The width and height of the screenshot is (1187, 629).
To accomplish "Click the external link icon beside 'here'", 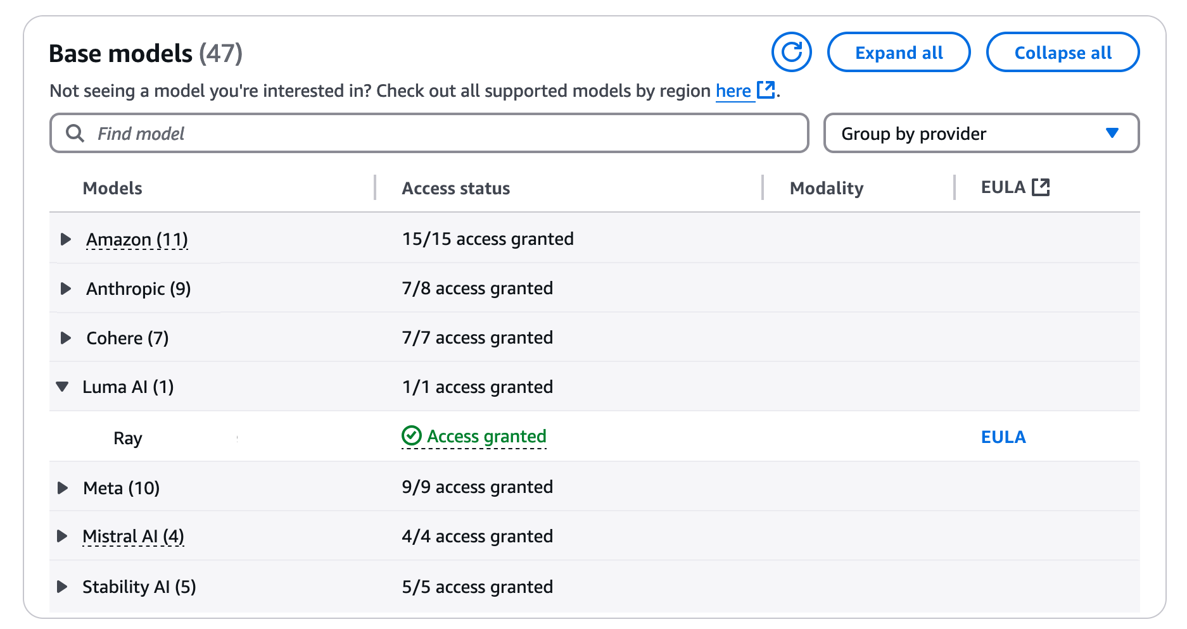I will click(x=766, y=90).
